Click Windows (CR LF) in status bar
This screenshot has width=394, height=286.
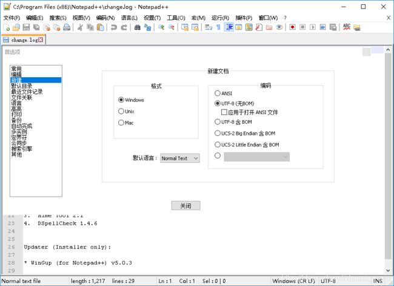point(293,281)
